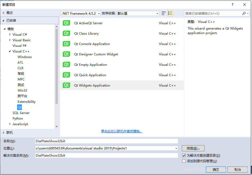Click the tree scrollbar down arrow

click(x=57, y=127)
